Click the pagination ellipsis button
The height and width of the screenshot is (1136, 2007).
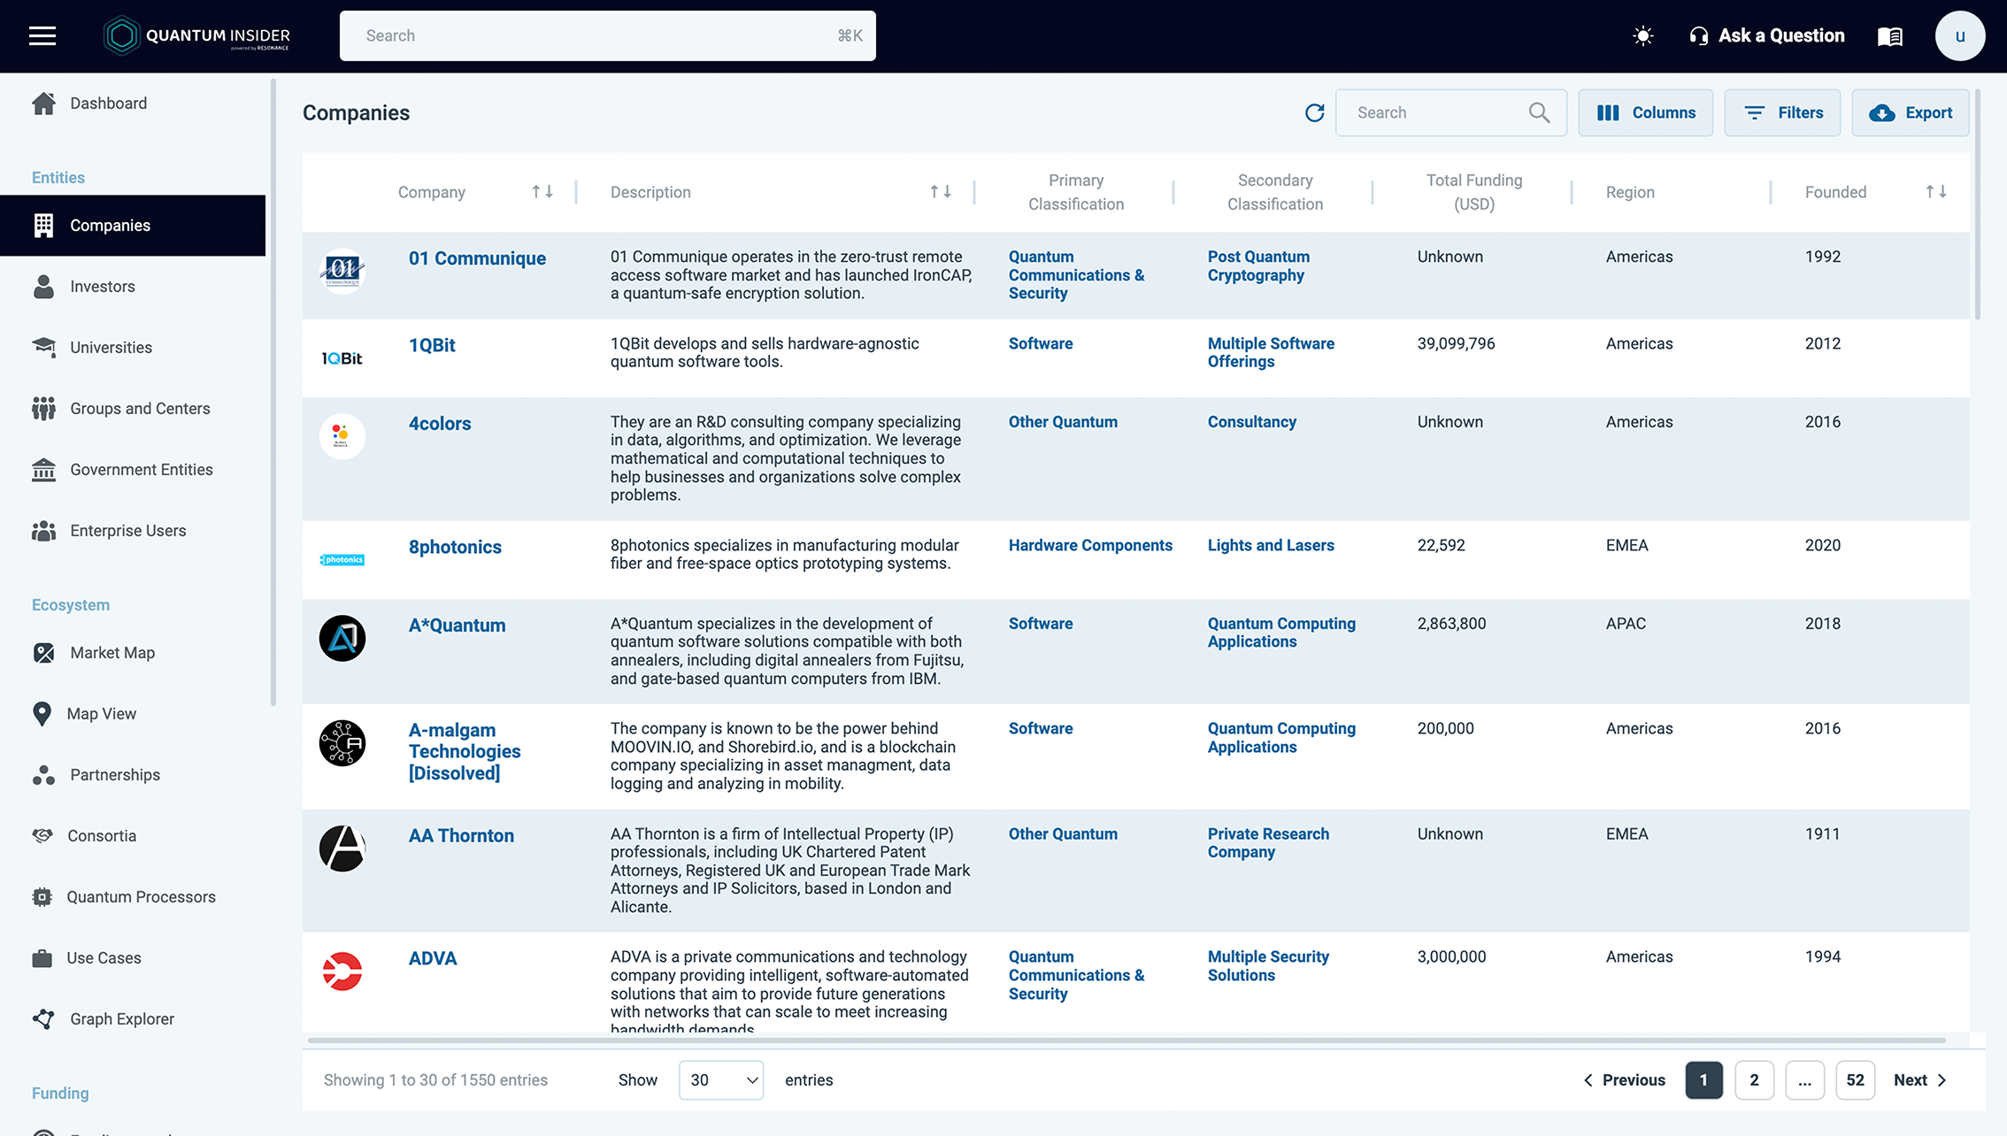pyautogui.click(x=1804, y=1080)
